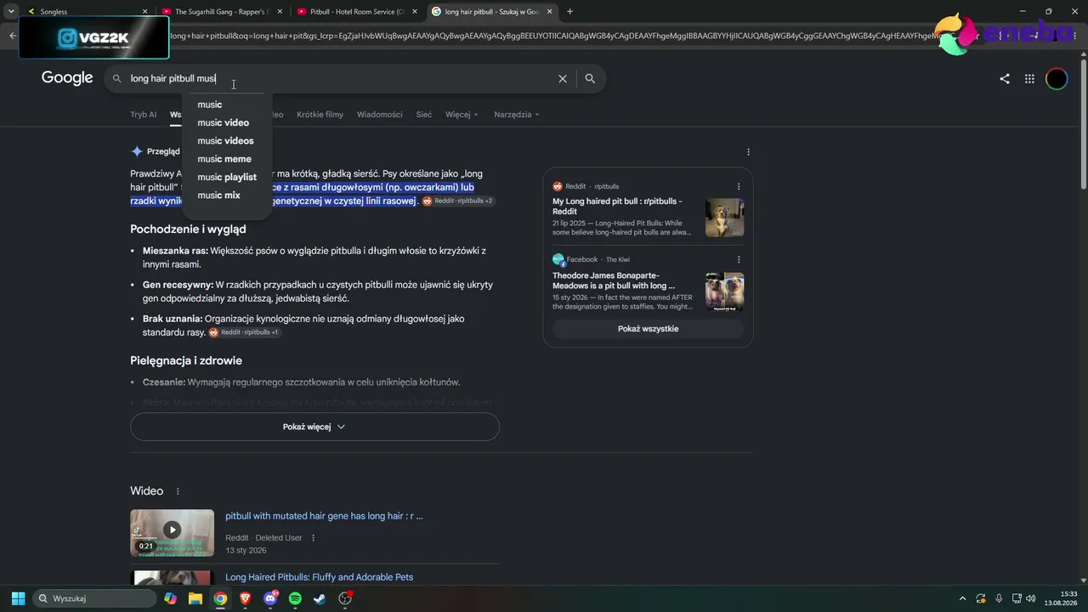This screenshot has width=1088, height=612.
Task: Switch to Pitbull - Hotel Room Service tab
Action: [x=356, y=12]
